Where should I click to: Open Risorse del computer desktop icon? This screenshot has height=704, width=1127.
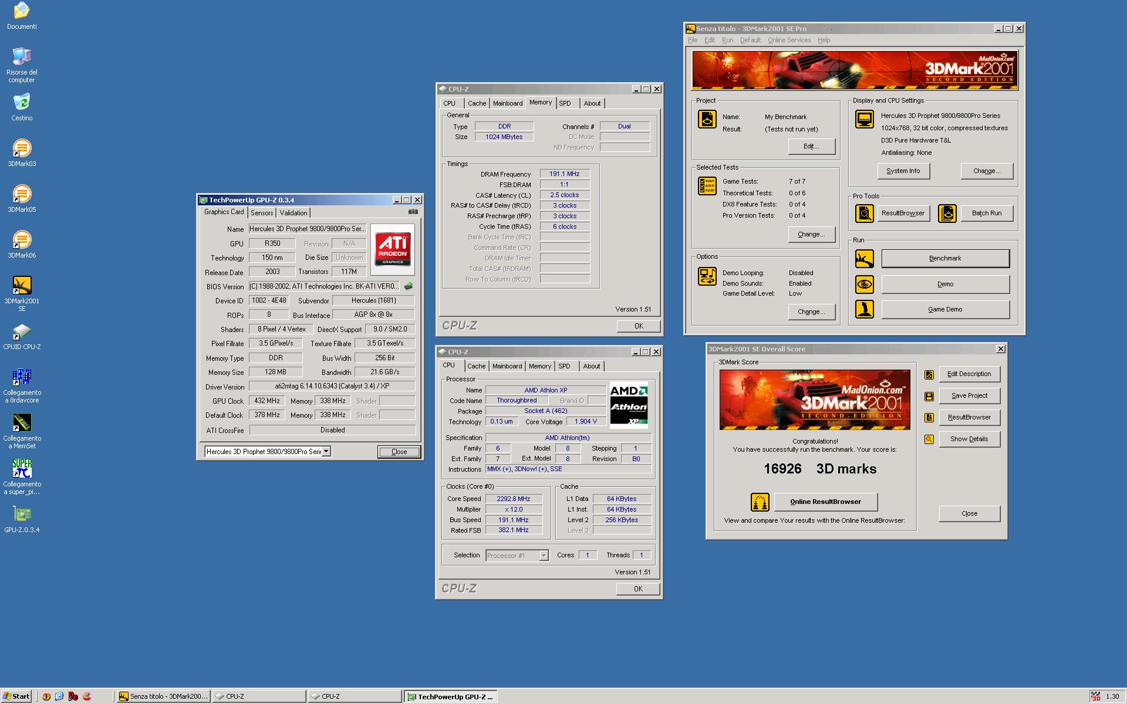22,56
